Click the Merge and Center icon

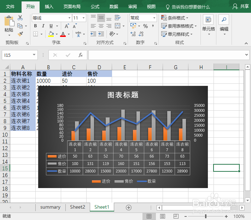click(x=118, y=26)
